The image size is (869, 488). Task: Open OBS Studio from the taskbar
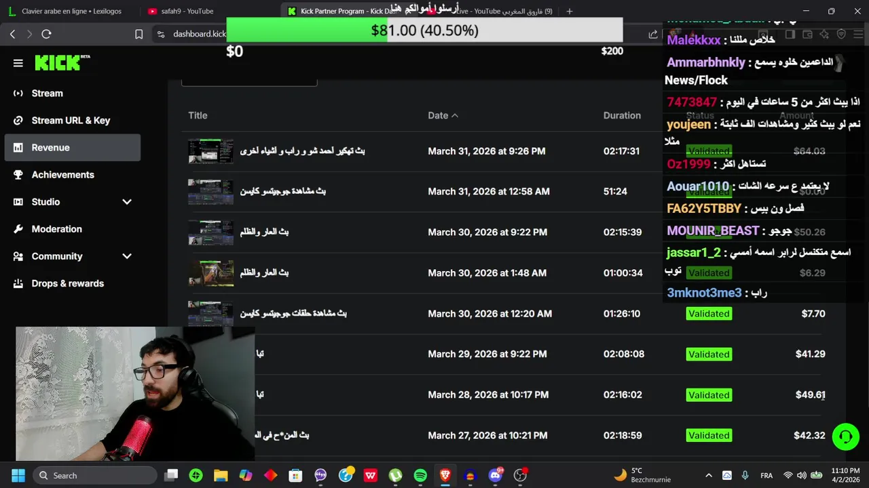pyautogui.click(x=521, y=475)
